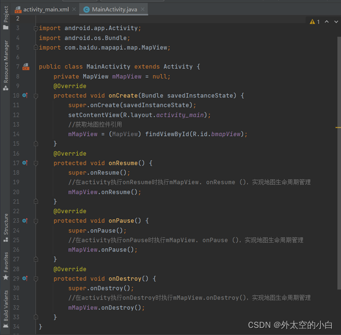Collapse the onResume method fold marker
The height and width of the screenshot is (335, 341).
(36, 163)
